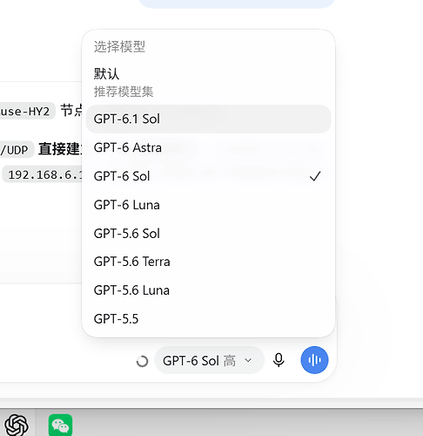Click the 192.168.6 inline code snippet
Screen dimensions: 423x436
click(x=43, y=174)
